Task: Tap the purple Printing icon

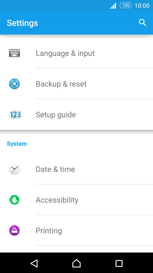Action: pos(14,231)
